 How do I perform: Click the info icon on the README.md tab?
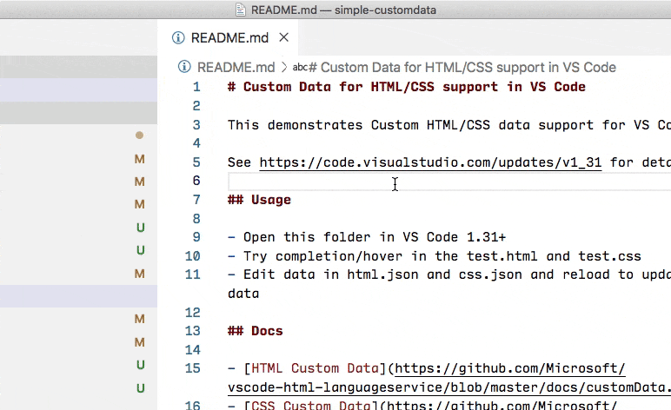click(178, 38)
